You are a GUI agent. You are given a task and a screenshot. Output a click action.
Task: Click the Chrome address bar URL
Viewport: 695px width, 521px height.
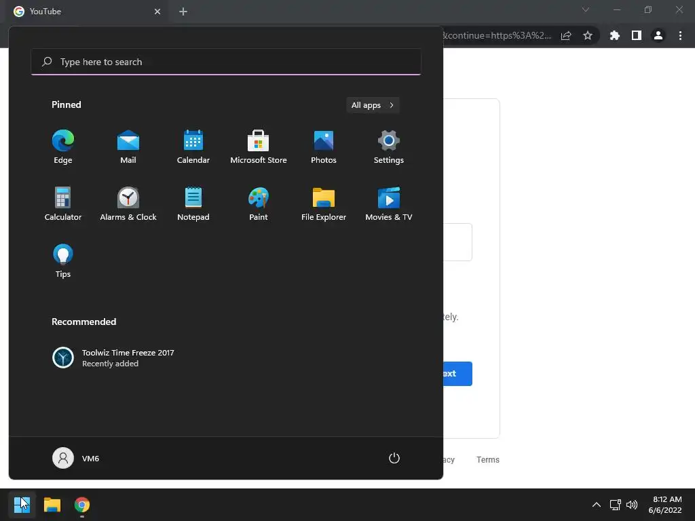(x=497, y=35)
